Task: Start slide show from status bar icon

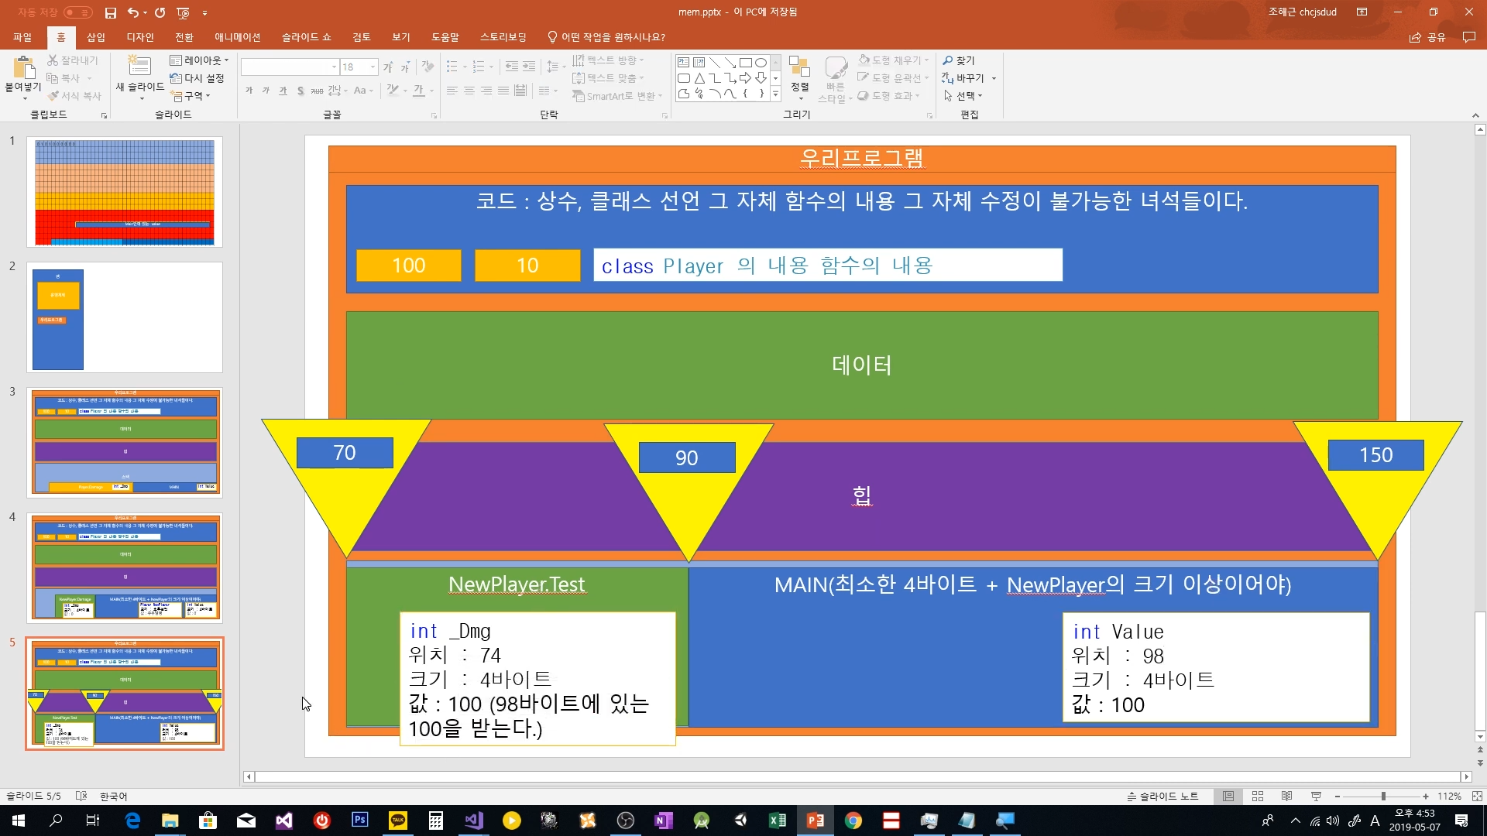Action: tap(1316, 796)
